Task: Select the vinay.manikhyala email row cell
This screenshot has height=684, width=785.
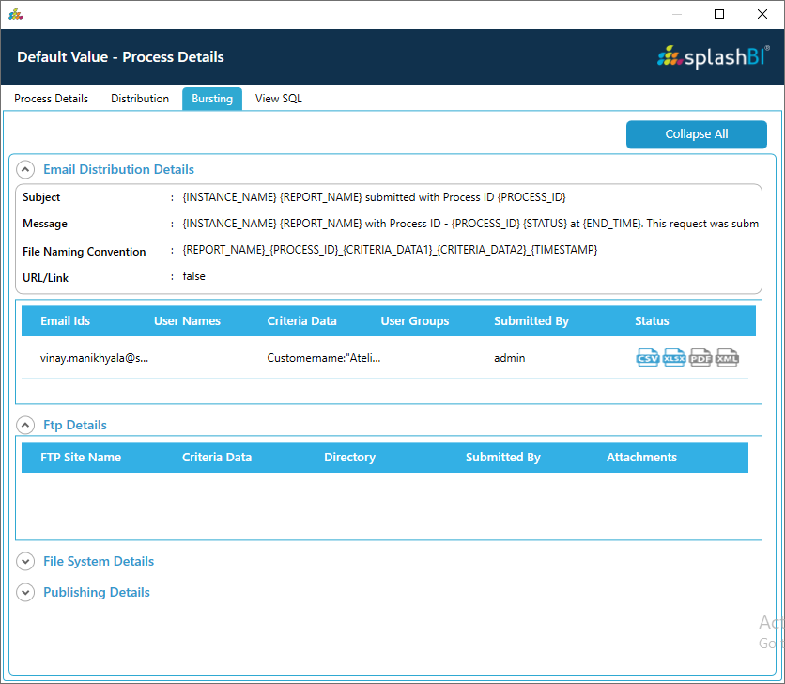Action: tap(94, 358)
